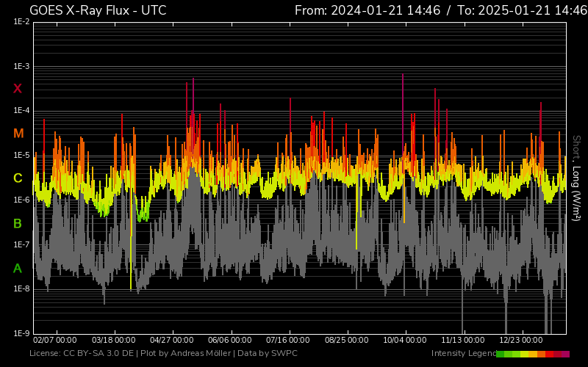Click the 04/27 00:00 x-axis tick label
588x367 pixels.
tap(171, 341)
